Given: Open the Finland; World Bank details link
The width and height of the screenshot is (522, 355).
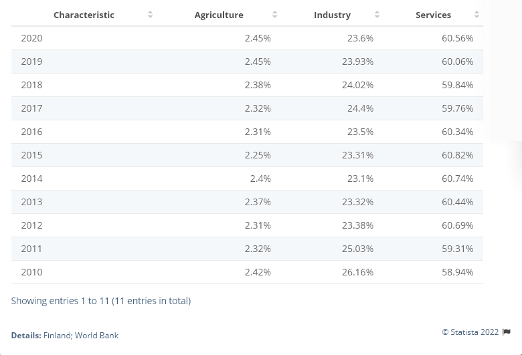Looking at the screenshot, I should [x=81, y=336].
